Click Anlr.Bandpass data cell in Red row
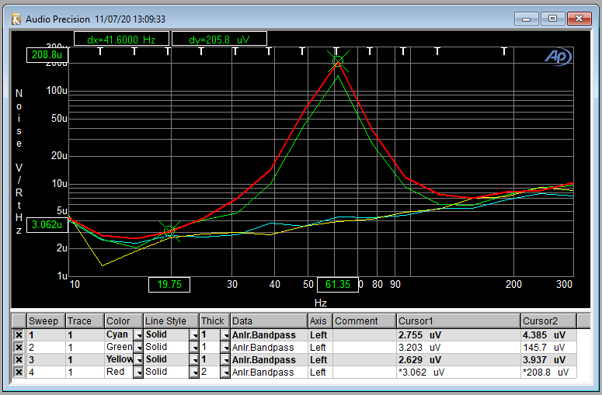 coord(269,372)
